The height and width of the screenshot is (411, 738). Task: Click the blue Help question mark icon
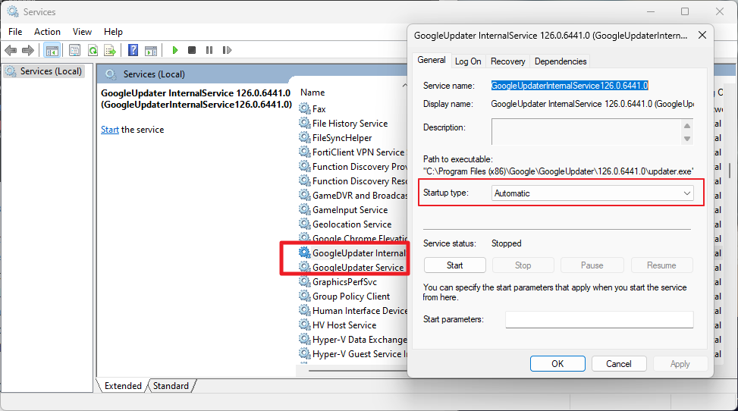point(133,50)
